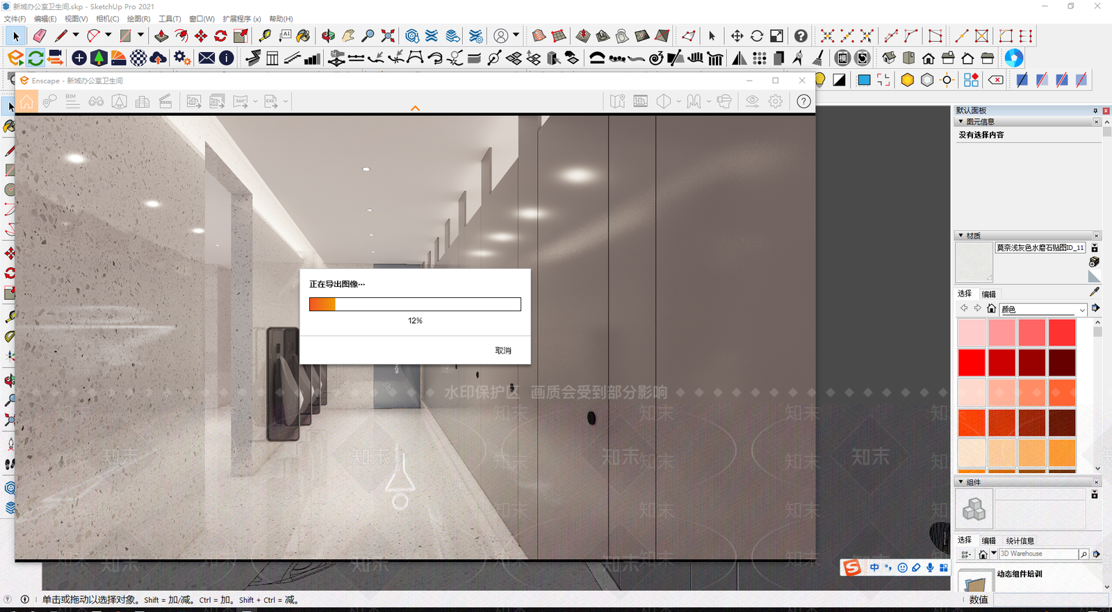Viewport: 1112px width, 612px height.
Task: Toggle Enscape home view button
Action: coord(26,101)
